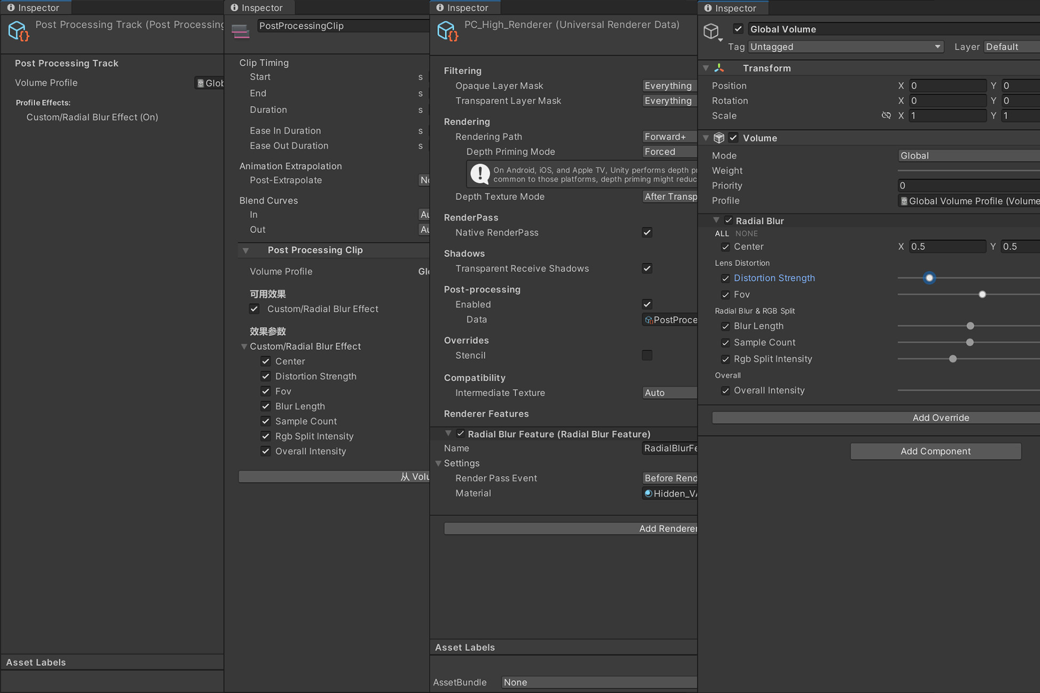Image resolution: width=1040 pixels, height=693 pixels.
Task: Collapse the Settings foldout in renderer feature
Action: tap(438, 464)
